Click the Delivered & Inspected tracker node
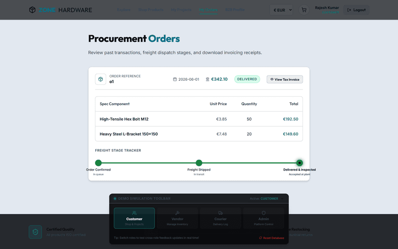 pyautogui.click(x=299, y=162)
